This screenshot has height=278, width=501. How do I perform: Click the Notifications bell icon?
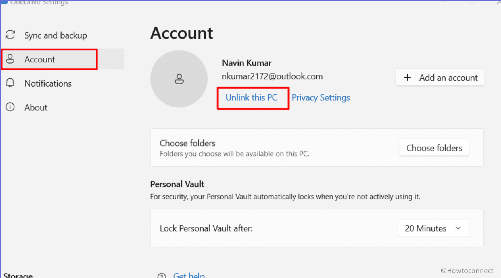(10, 83)
